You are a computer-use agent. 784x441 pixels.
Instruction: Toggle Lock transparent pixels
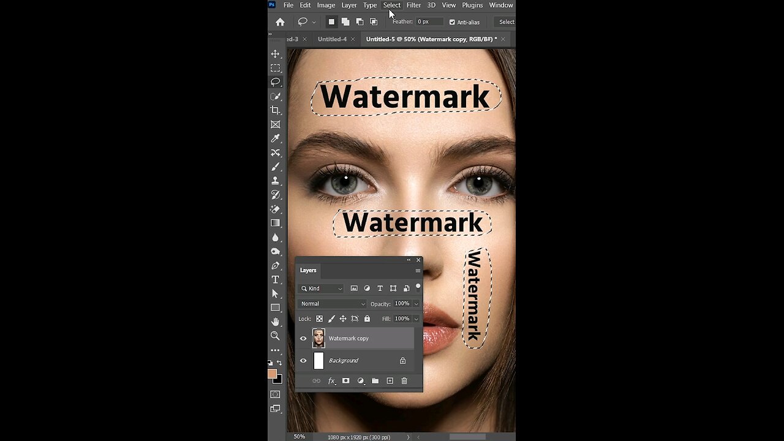[x=319, y=318]
